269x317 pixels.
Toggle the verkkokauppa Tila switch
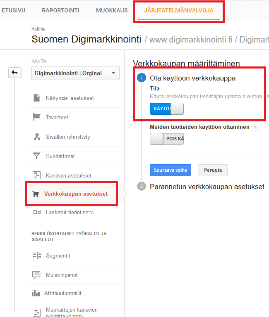point(167,109)
